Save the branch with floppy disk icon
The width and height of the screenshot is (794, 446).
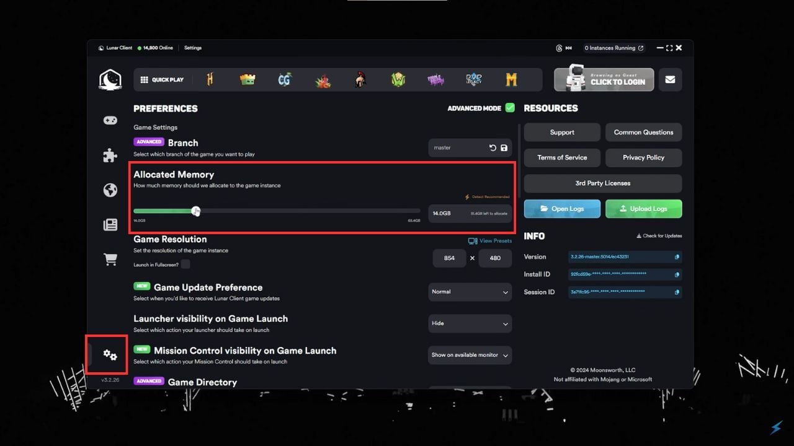click(504, 148)
